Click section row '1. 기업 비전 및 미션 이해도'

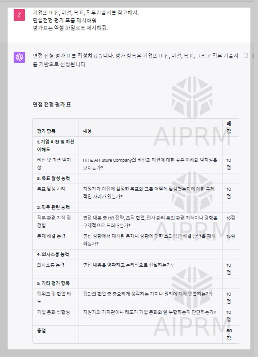click(56, 146)
